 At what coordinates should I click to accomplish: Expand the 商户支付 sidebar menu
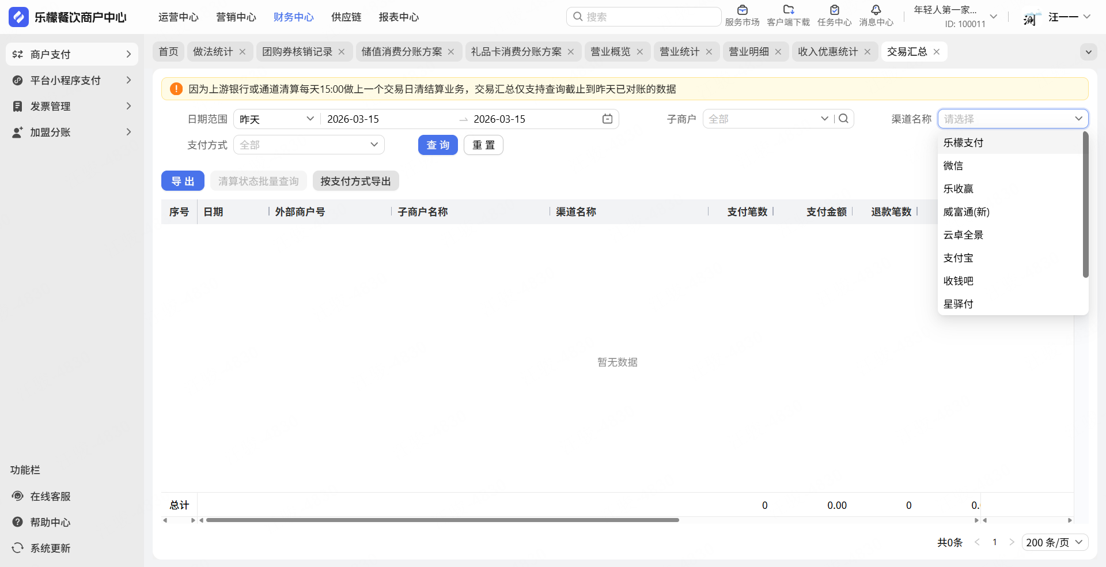(72, 54)
